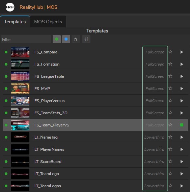Select the Templates tab
Screen dimensions: 190x192
15,22
